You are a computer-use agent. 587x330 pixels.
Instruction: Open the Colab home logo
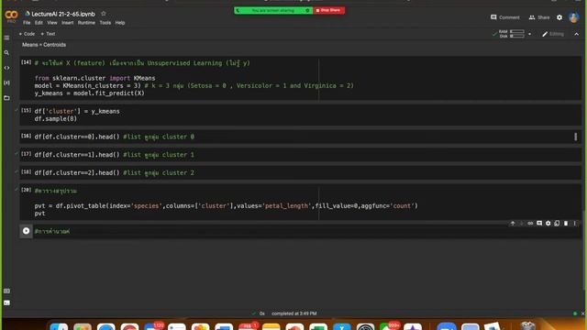11,16
